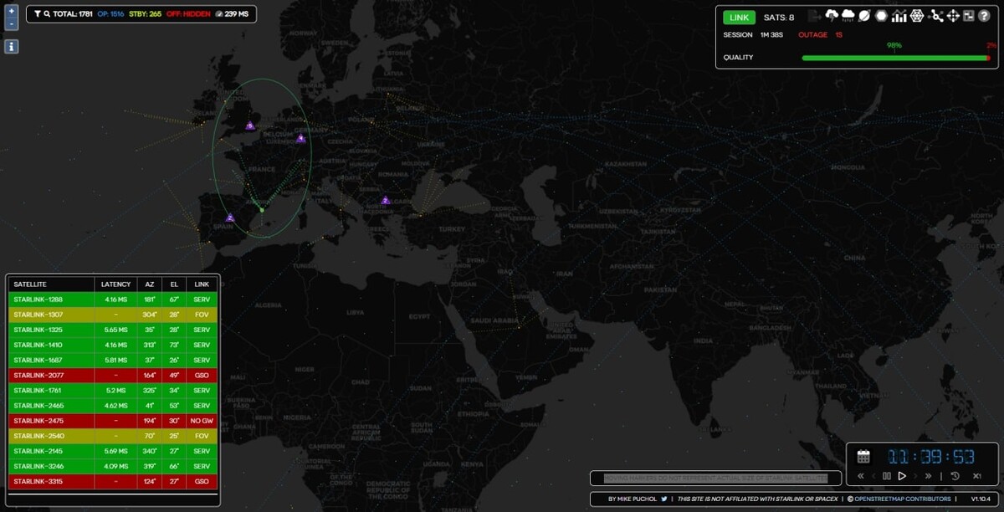Sort table by AZ column header
This screenshot has height=512, width=1004.
tap(150, 284)
